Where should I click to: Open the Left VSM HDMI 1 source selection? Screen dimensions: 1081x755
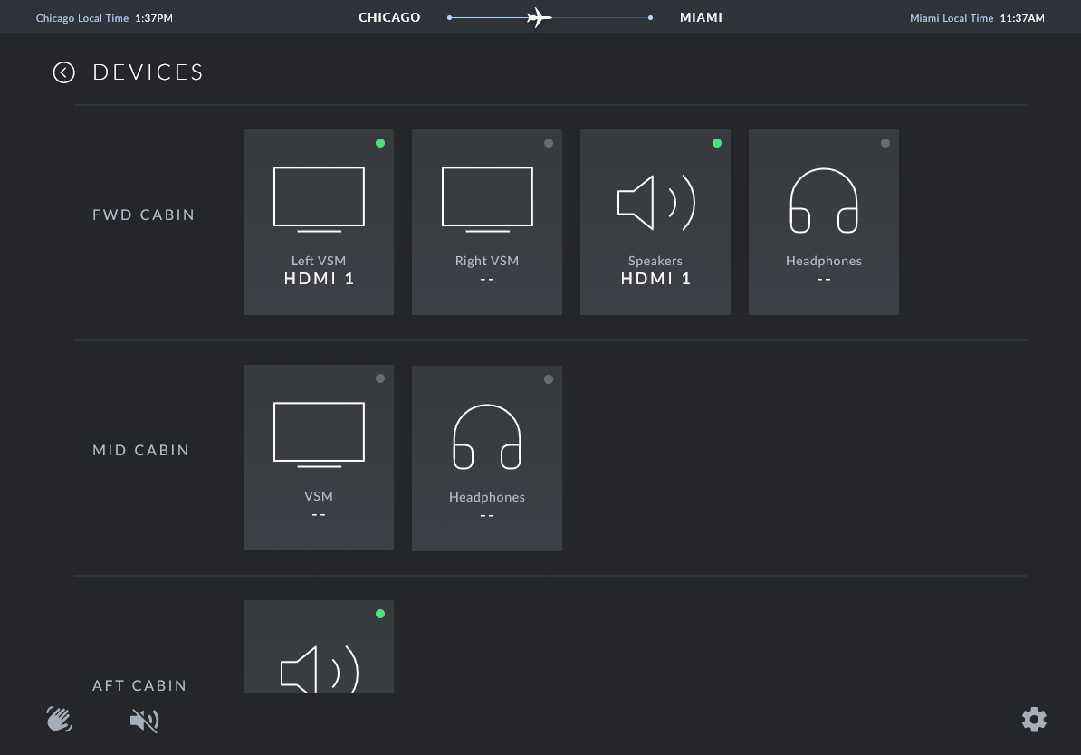pos(319,279)
